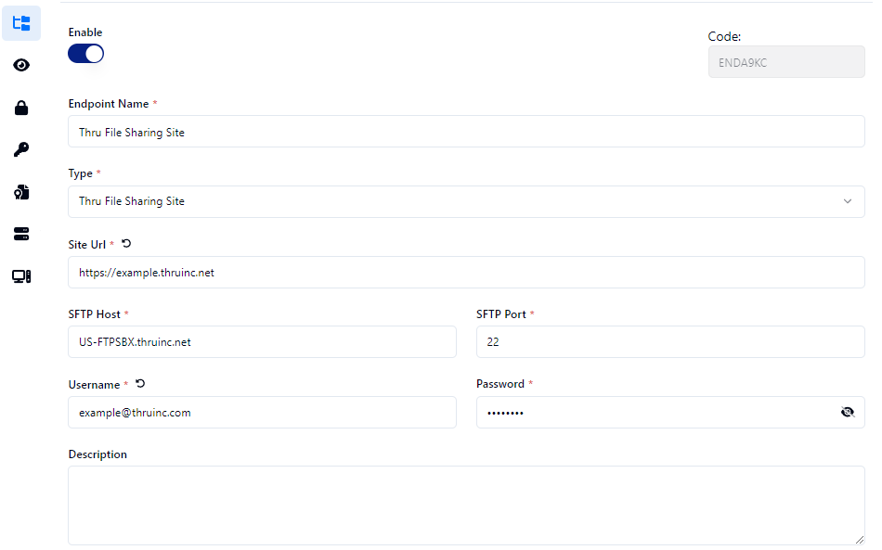Focus the SFTP Host input field
Image resolution: width=882 pixels, height=550 pixels.
[x=262, y=341]
